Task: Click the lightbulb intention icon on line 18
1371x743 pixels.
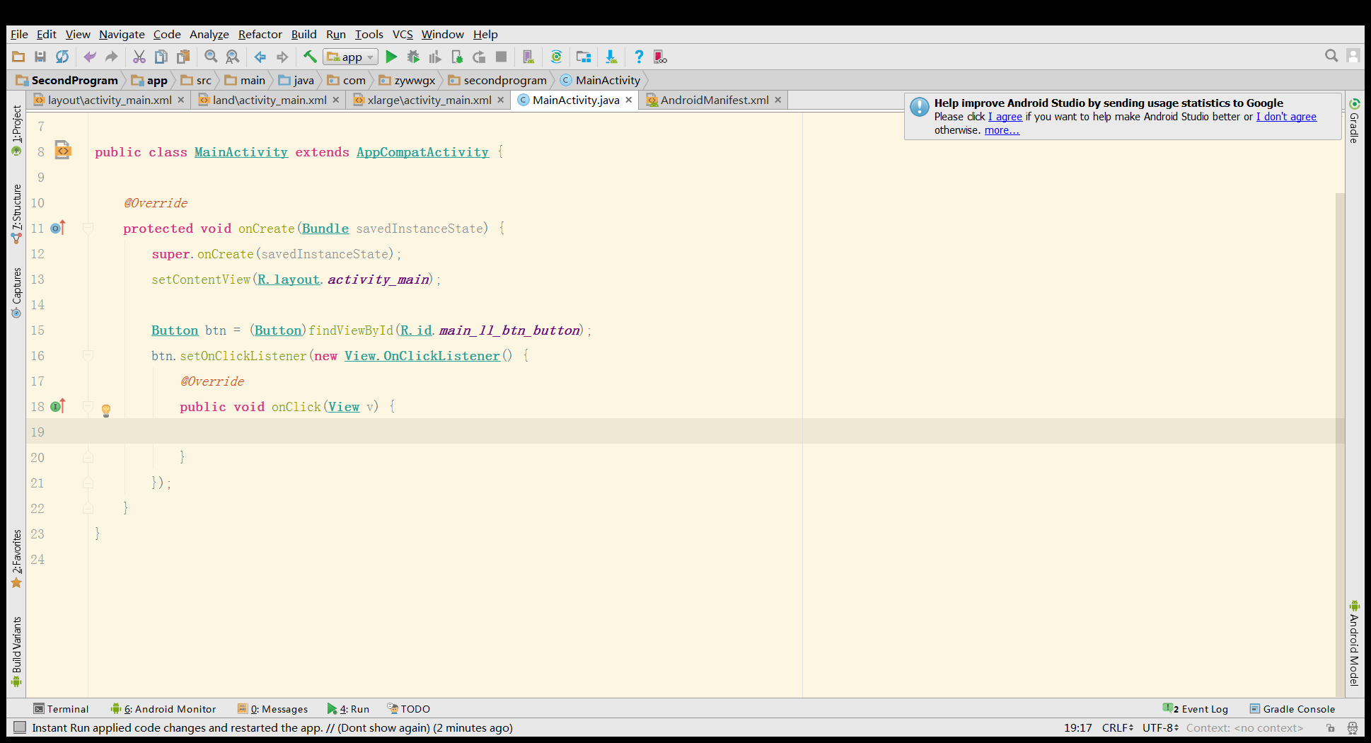Action: tap(106, 410)
